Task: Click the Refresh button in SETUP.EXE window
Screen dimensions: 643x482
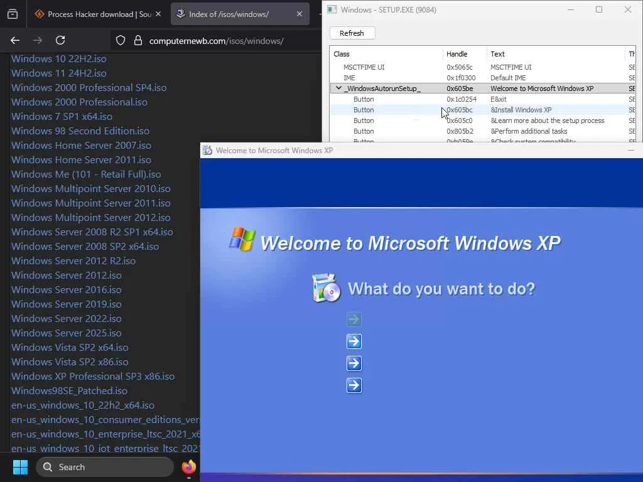Action: 352,33
